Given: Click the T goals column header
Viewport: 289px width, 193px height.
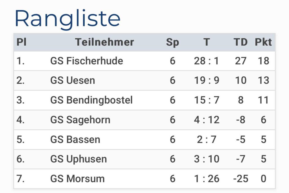Looking at the screenshot, I should click(207, 42).
